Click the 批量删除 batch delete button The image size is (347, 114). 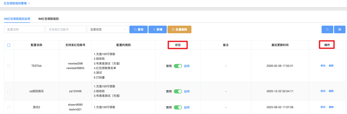click(179, 29)
